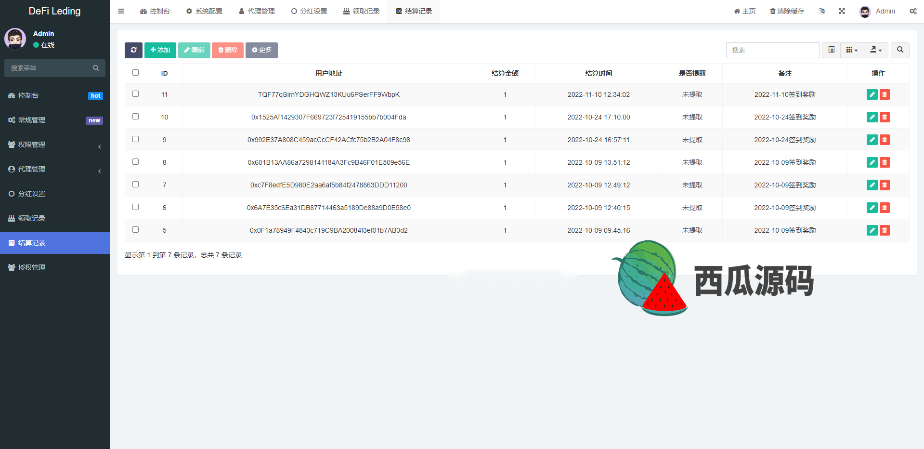Viewport: 924px width, 449px height.
Task: Open 分红设置 in sidebar
Action: (x=55, y=194)
